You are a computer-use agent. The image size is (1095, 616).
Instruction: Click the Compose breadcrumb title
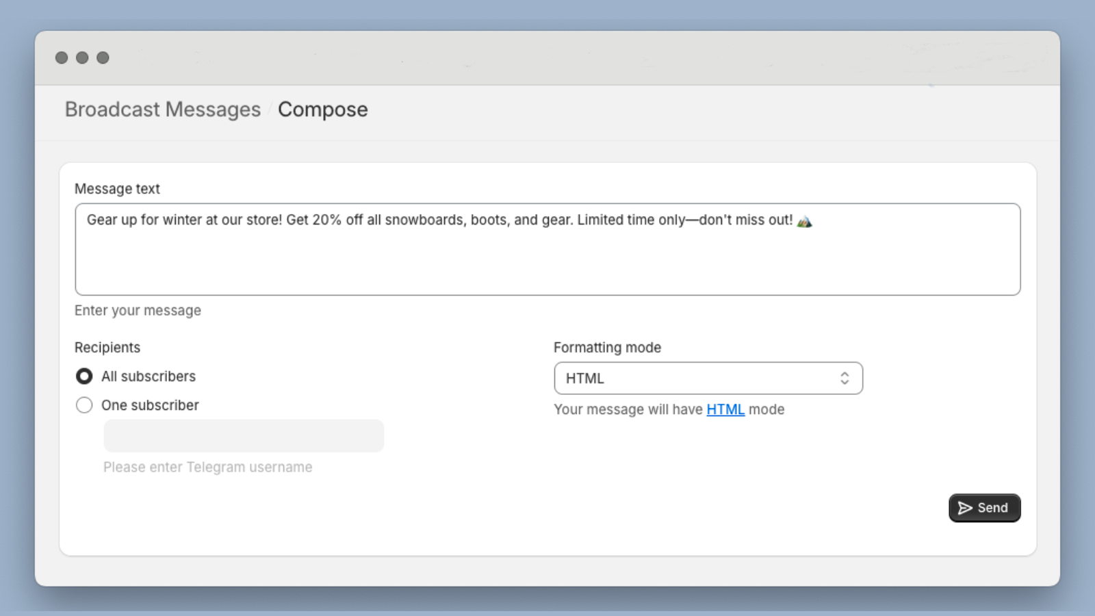(322, 110)
